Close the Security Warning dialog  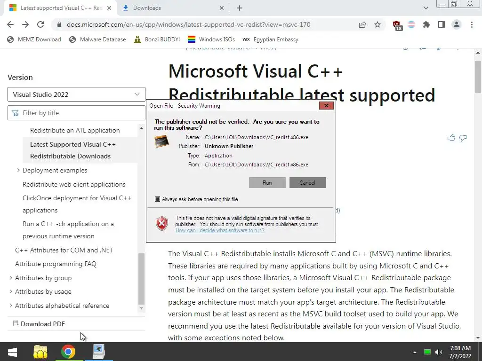(x=326, y=106)
